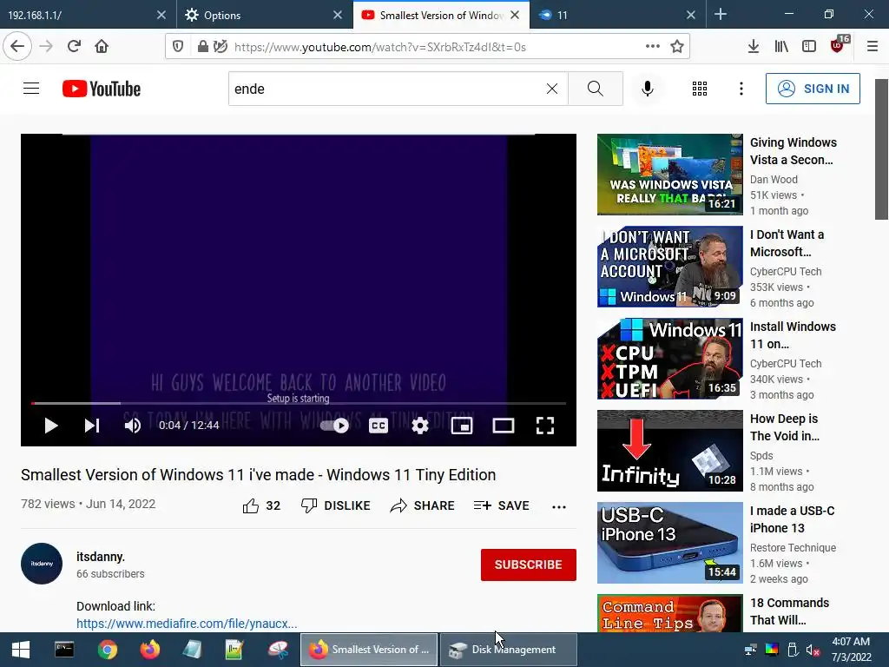Open the mediafire download link
The height and width of the screenshot is (667, 889).
pos(187,624)
